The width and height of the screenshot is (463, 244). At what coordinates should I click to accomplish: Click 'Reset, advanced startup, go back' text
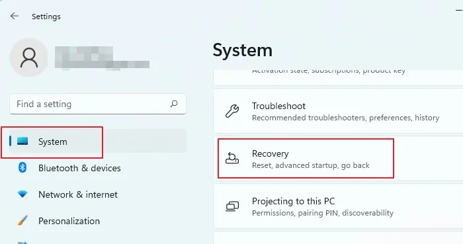coord(311,165)
